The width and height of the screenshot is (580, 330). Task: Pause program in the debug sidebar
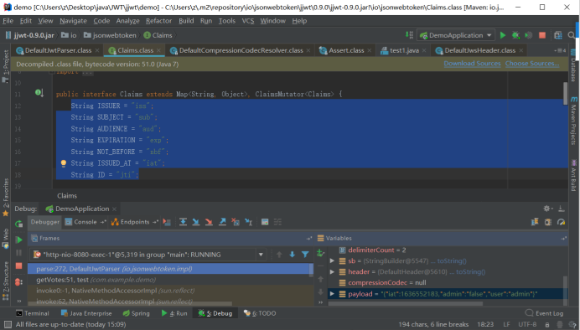[18, 253]
